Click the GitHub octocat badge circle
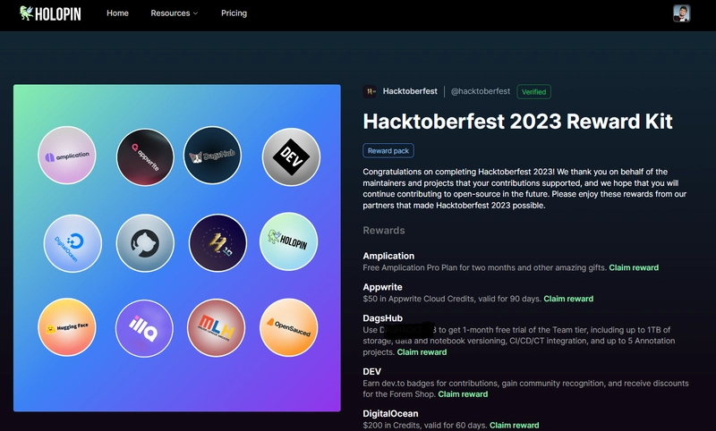 [x=145, y=243]
